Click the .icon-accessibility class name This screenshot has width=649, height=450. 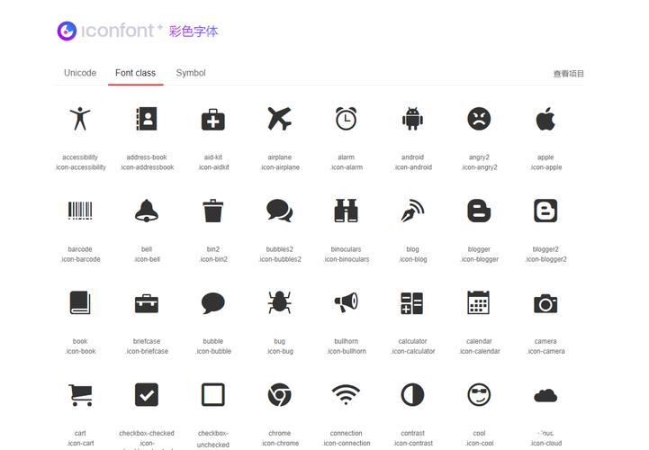[x=80, y=167]
